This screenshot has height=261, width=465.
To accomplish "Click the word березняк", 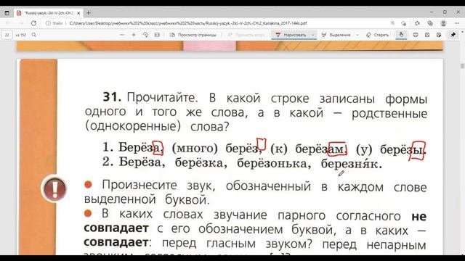I will click(351, 165).
